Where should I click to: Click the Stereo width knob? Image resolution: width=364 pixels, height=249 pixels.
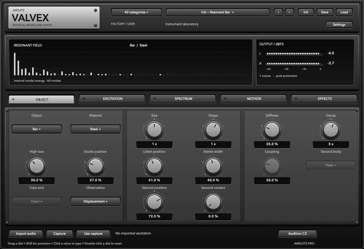pos(213,166)
